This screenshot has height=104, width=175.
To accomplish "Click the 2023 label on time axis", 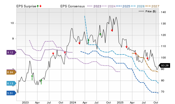I will pyautogui.click(x=25, y=102).
